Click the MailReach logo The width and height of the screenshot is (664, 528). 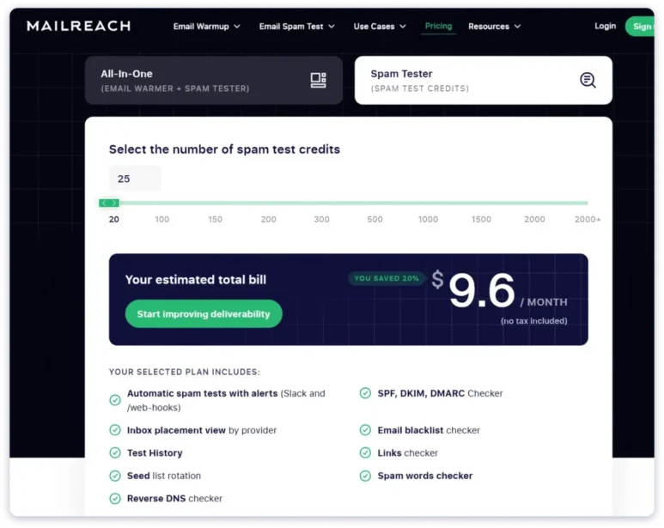coord(78,26)
